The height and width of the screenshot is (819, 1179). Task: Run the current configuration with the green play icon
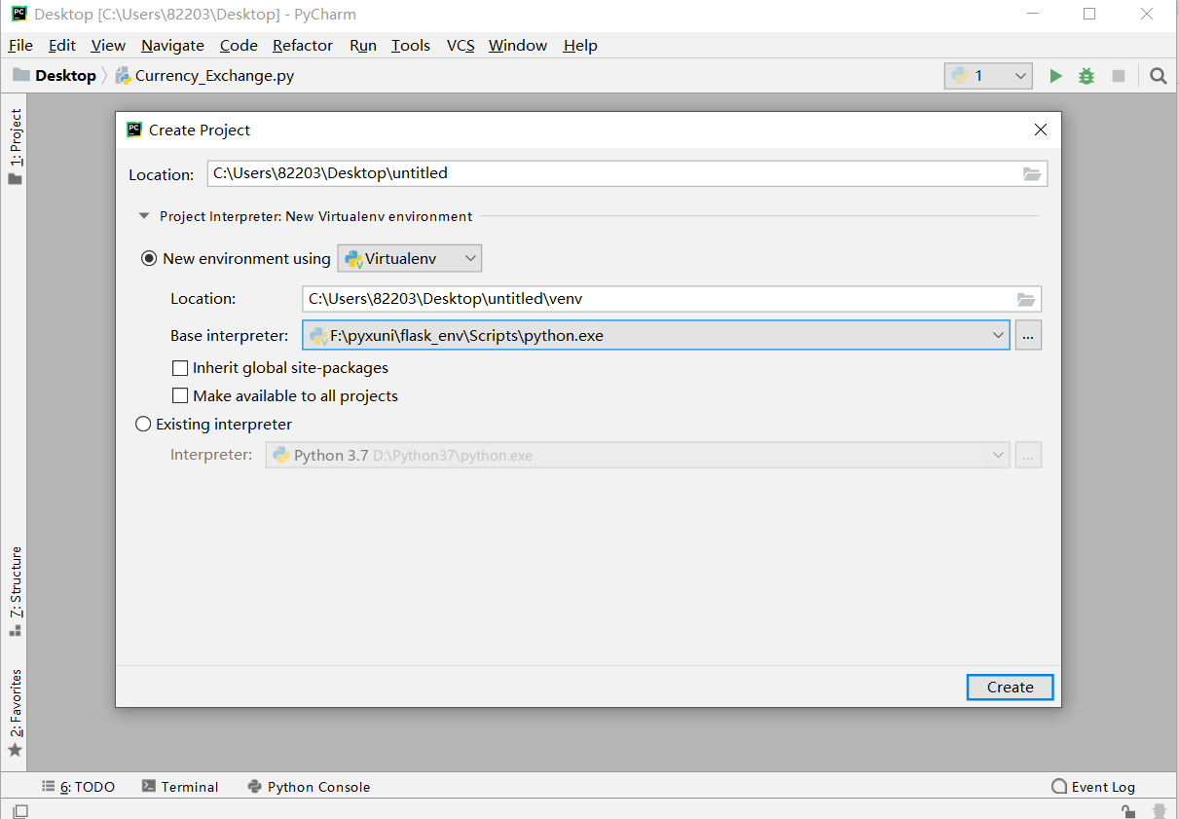(1055, 76)
